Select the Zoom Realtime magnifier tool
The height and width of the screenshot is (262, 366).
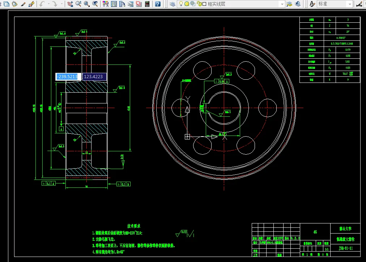pyautogui.click(x=78, y=4)
